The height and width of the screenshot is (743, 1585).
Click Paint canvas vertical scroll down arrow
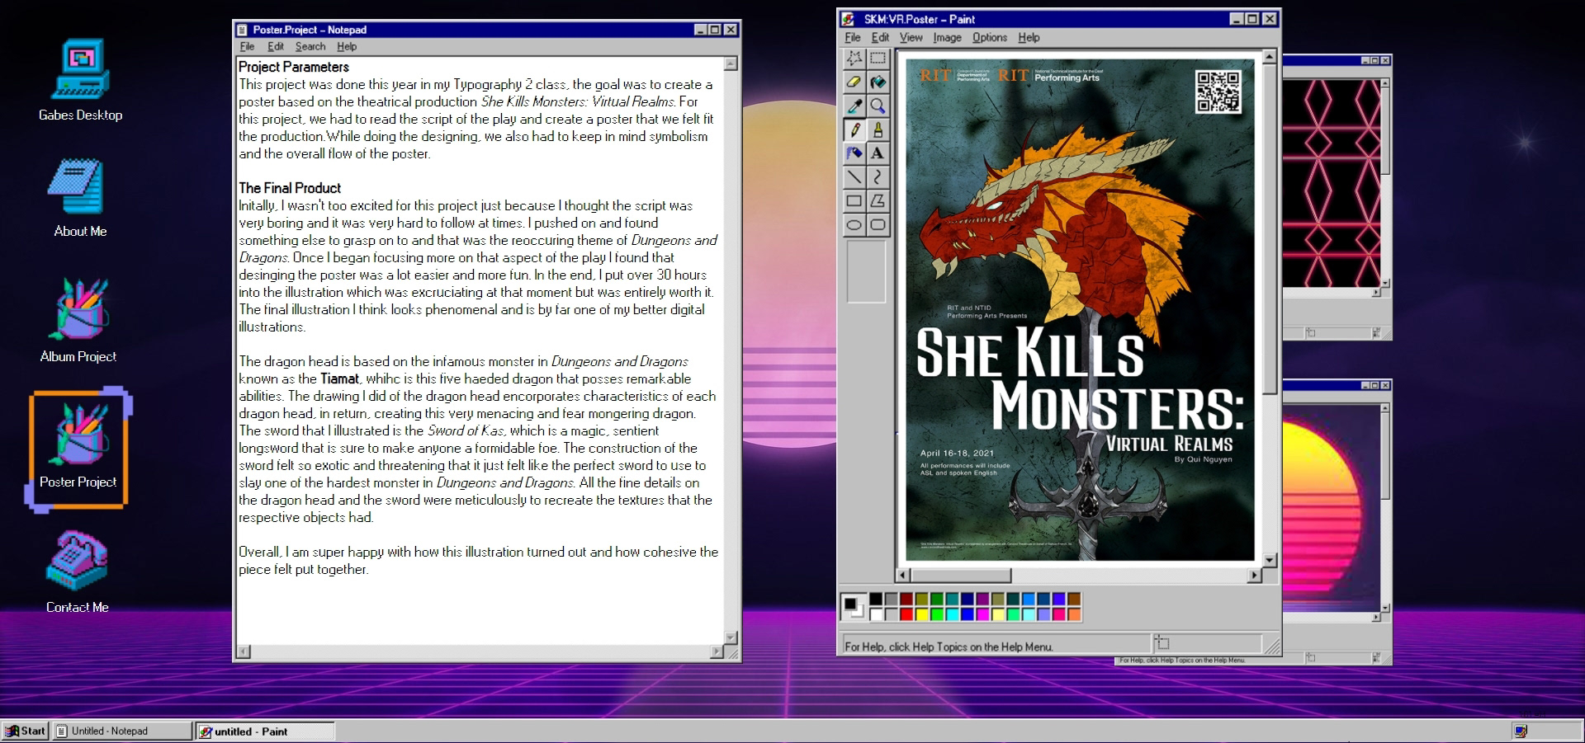coord(1270,561)
